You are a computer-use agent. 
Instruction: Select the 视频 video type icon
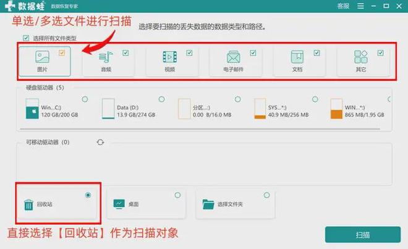tap(169, 57)
